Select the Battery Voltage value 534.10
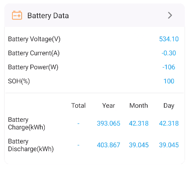The image size is (190, 169). click(169, 39)
